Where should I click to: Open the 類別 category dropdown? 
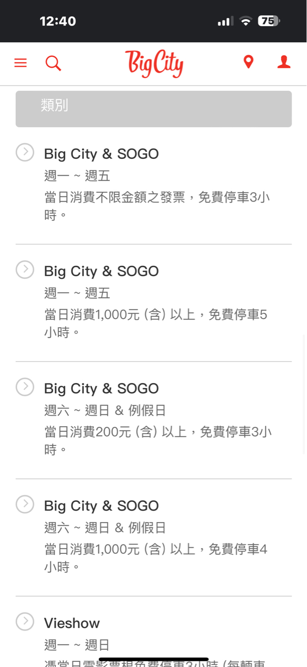pos(153,109)
